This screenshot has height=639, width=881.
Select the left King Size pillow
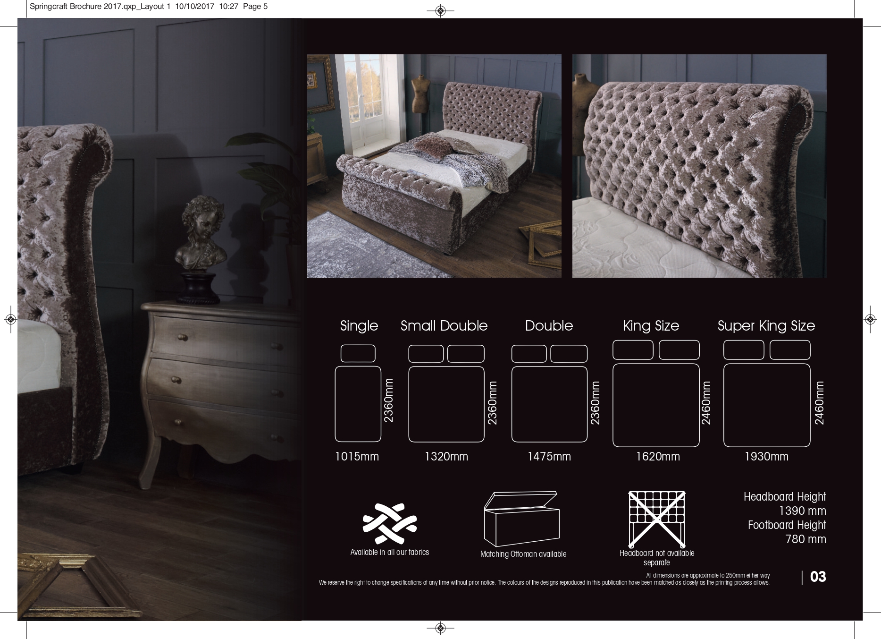click(x=633, y=350)
